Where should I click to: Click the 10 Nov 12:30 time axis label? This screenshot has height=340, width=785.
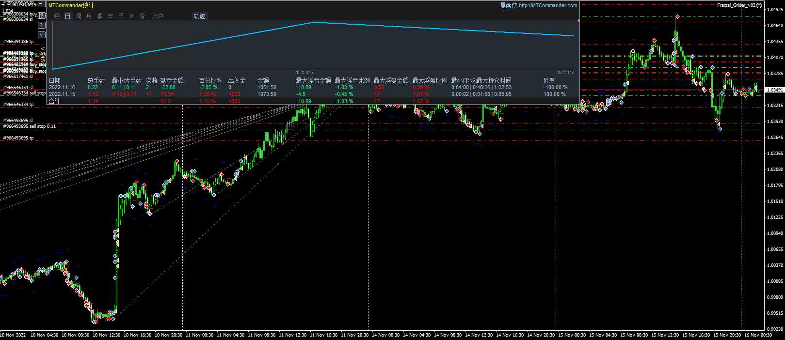point(106,335)
